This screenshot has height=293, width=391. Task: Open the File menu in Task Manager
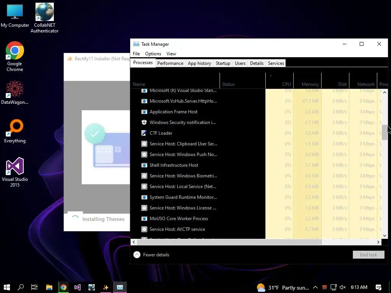coord(136,54)
